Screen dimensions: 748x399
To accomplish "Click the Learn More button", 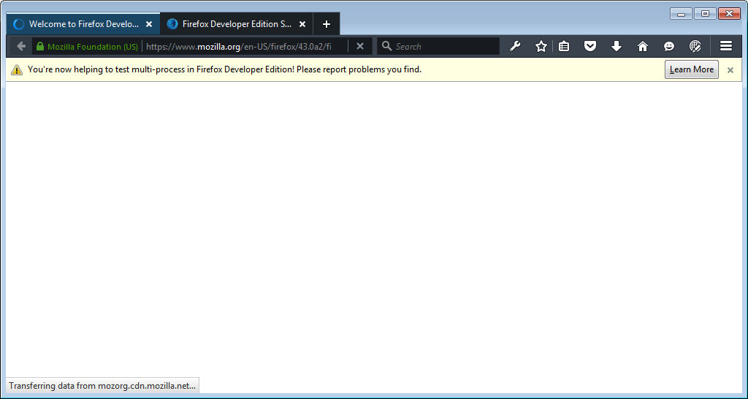I will click(x=691, y=69).
